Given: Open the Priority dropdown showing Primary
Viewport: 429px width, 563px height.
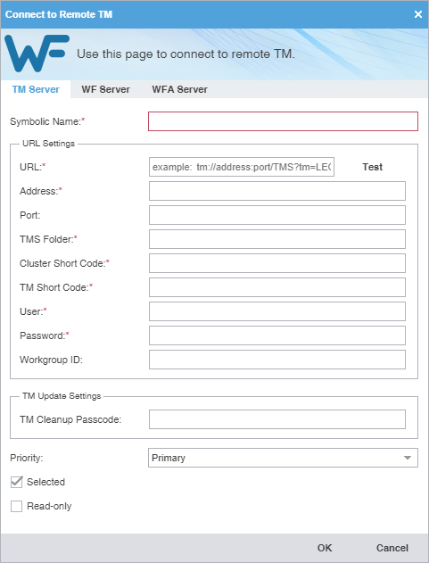Looking at the screenshot, I should [283, 458].
